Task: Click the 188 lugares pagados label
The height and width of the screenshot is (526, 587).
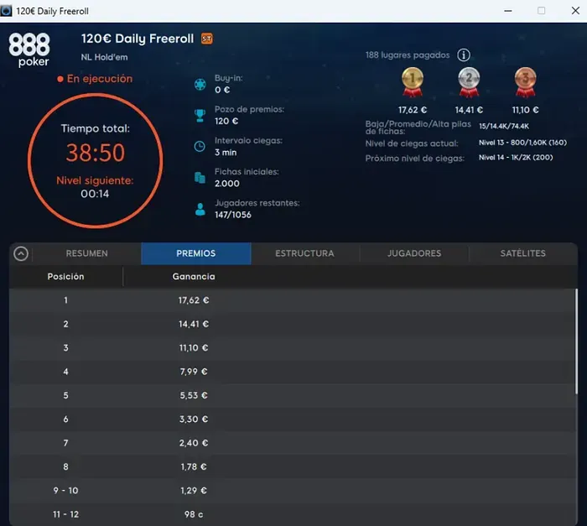Action: coord(408,55)
